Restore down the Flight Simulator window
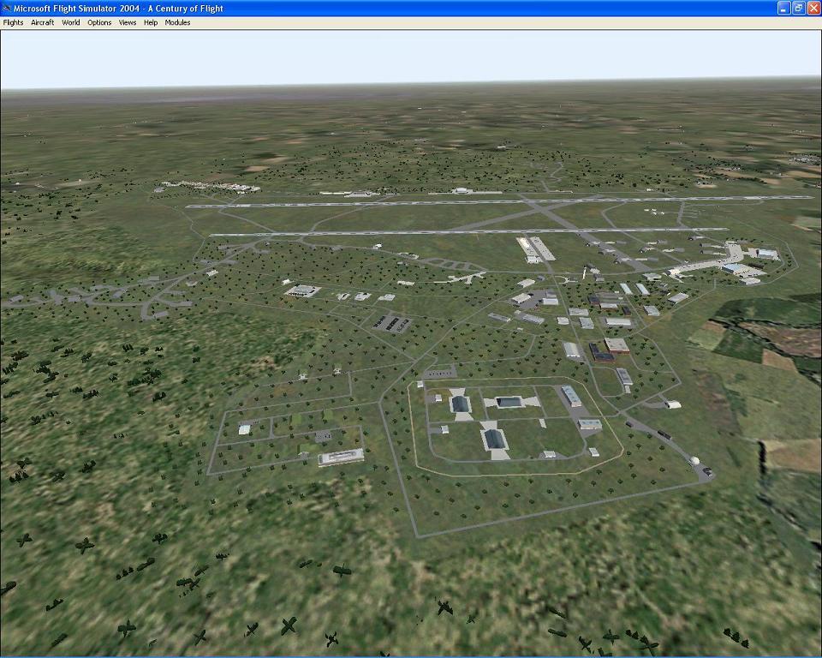The width and height of the screenshot is (822, 658). 798,9
